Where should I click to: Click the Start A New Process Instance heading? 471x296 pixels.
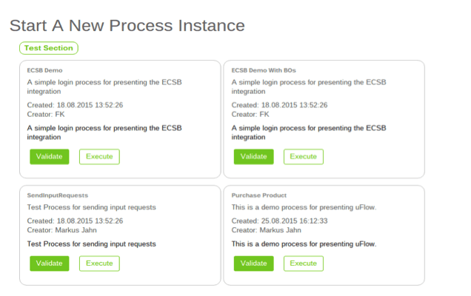(x=127, y=25)
